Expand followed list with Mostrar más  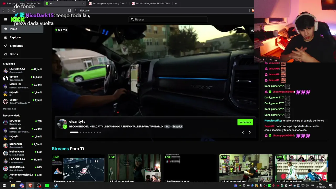click(9, 109)
